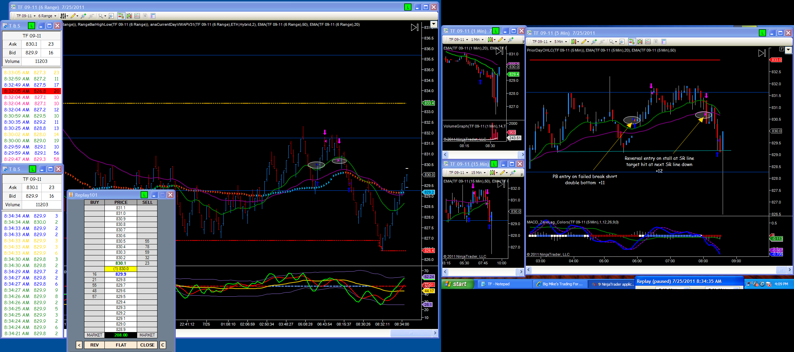The height and width of the screenshot is (352, 794).
Task: Open indicators icon in 5 Min toolbar
Action: tap(648, 42)
